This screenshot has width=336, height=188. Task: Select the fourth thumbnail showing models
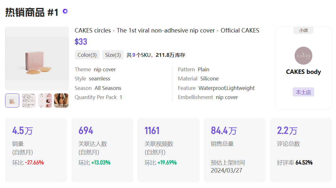click(61, 100)
